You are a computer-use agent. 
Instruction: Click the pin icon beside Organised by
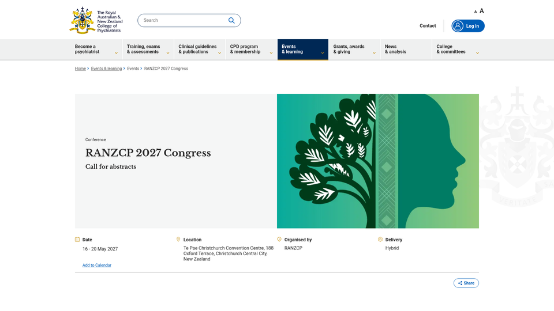pos(279,240)
